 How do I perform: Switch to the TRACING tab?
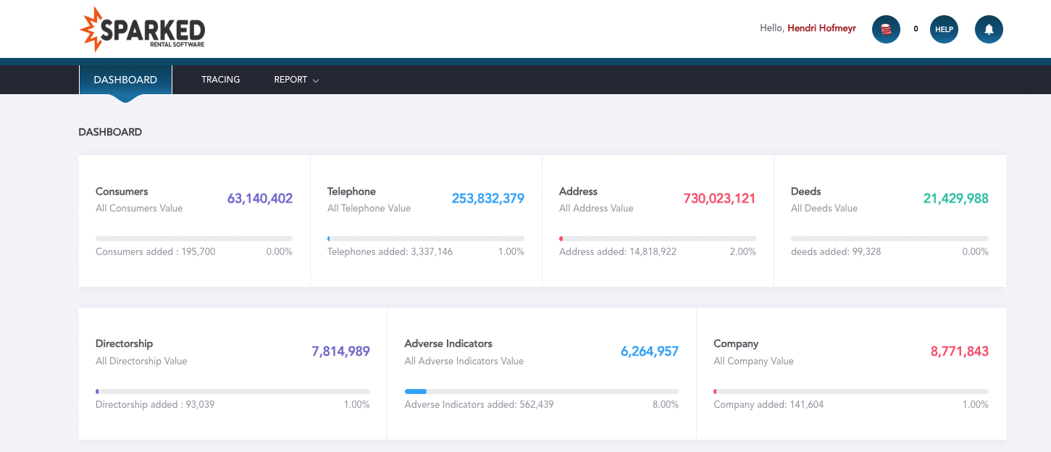point(220,79)
